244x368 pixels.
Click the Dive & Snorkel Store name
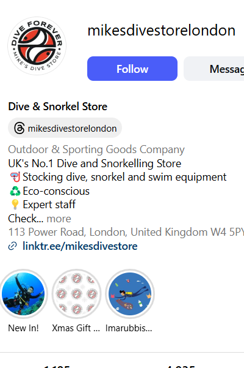58,107
